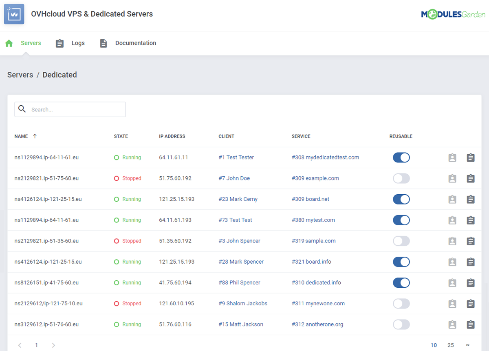This screenshot has width=489, height=351.
Task: Open client #15 Matt Jackson
Action: coord(241,324)
